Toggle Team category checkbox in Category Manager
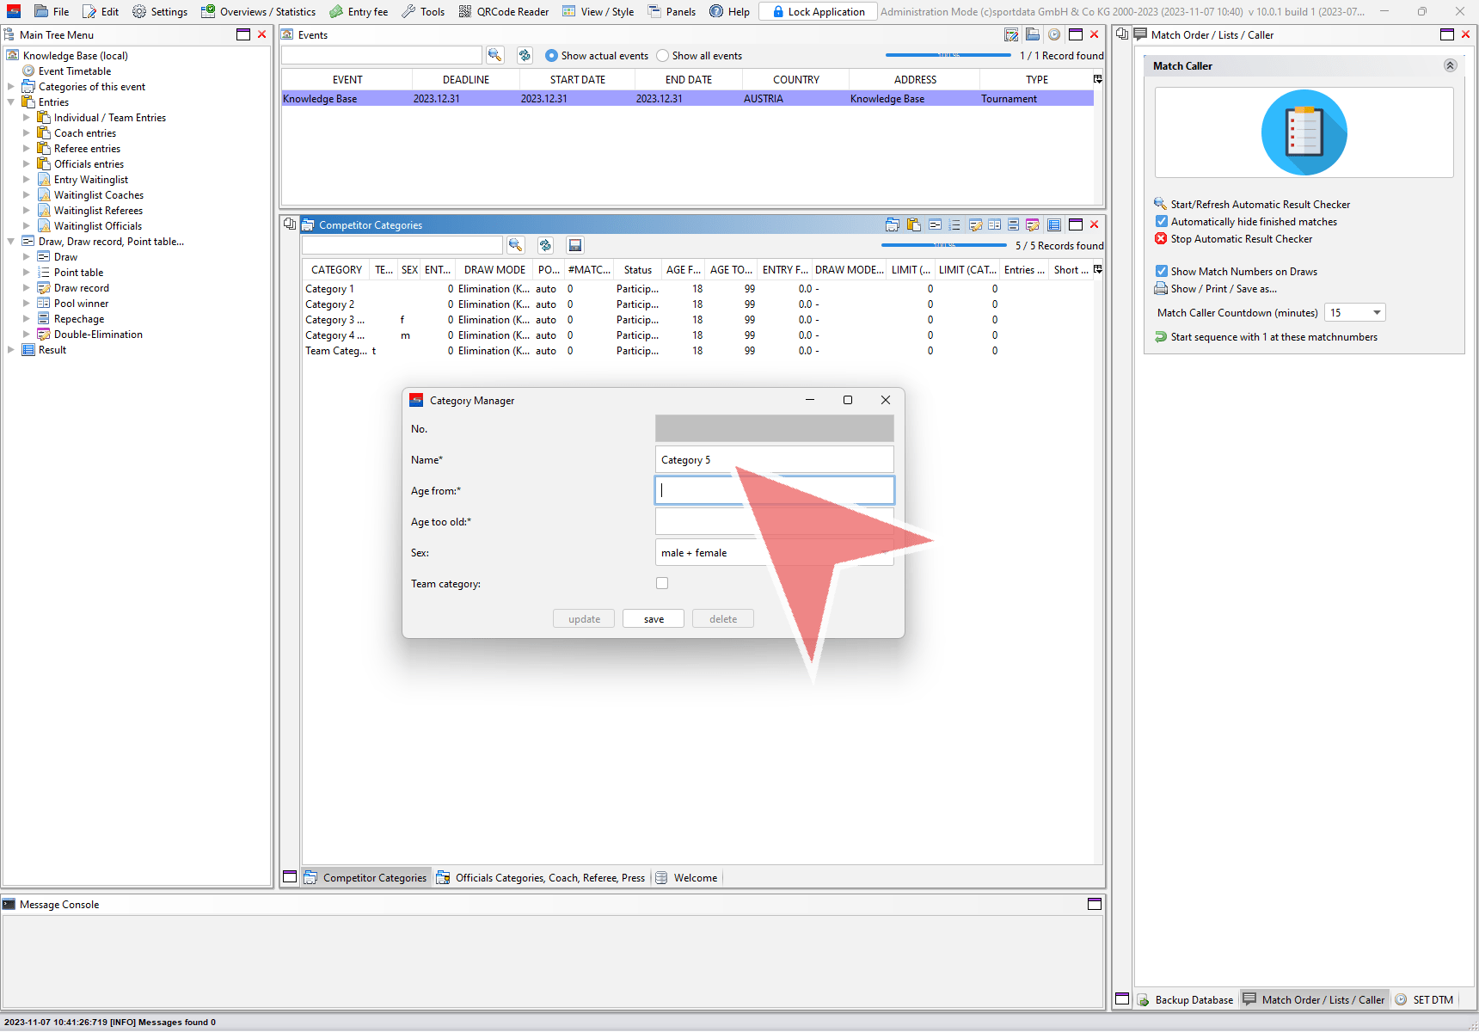Viewport: 1479px width, 1032px height. (662, 583)
